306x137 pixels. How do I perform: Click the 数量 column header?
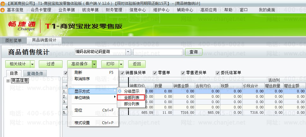[163, 86]
